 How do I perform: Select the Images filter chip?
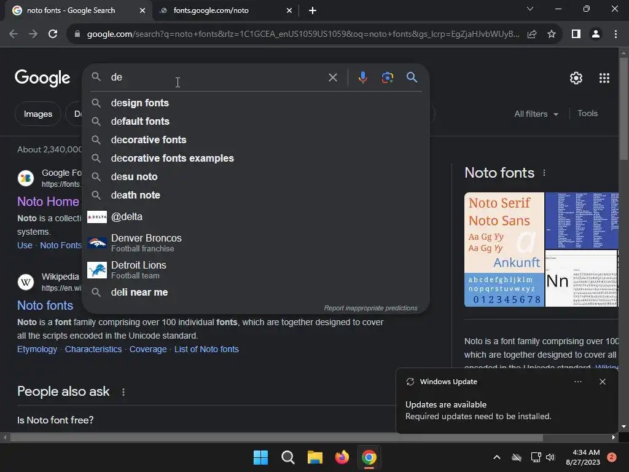coord(37,114)
